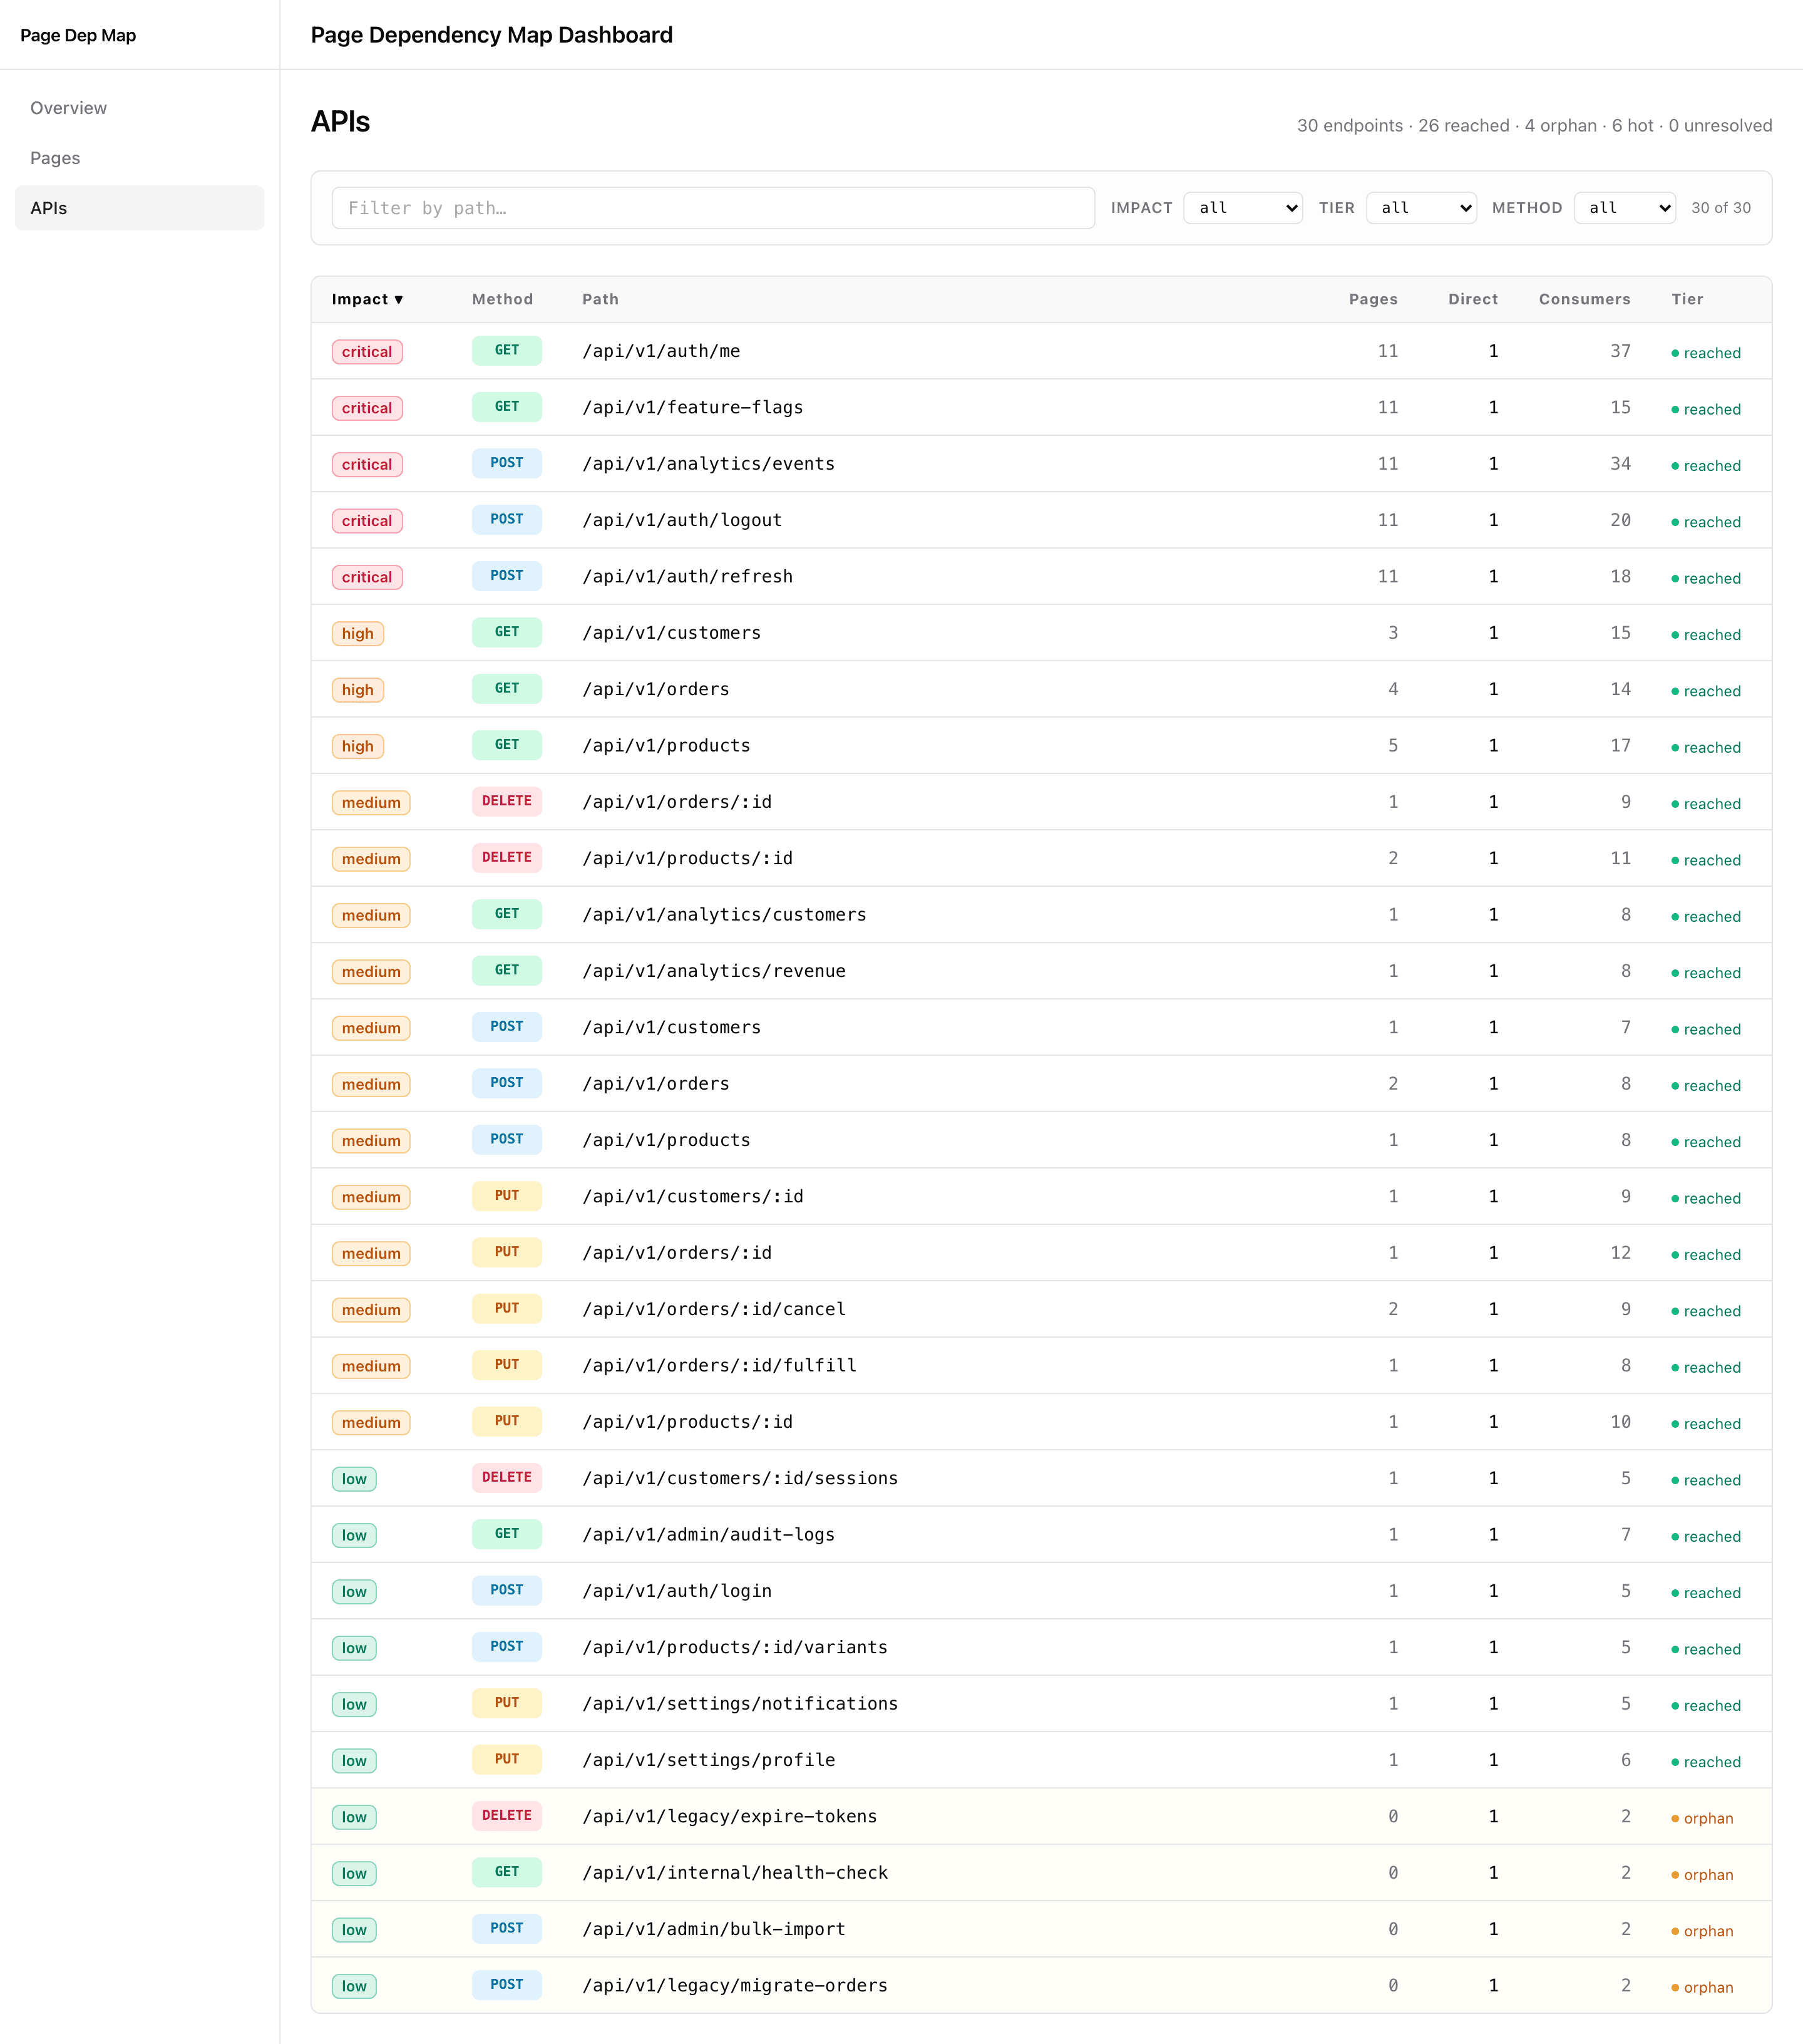1803x2044 pixels.
Task: Sort by the Direct column header
Action: tap(1472, 299)
